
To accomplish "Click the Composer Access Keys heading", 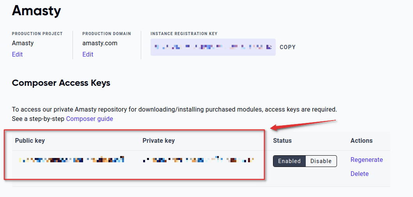I will [61, 83].
